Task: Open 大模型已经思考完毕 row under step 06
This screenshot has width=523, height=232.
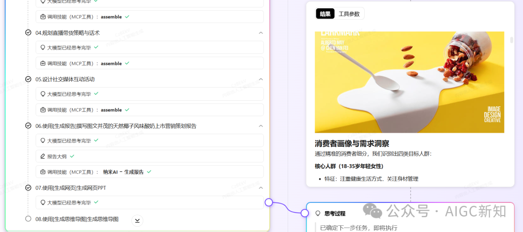Action: [x=150, y=140]
